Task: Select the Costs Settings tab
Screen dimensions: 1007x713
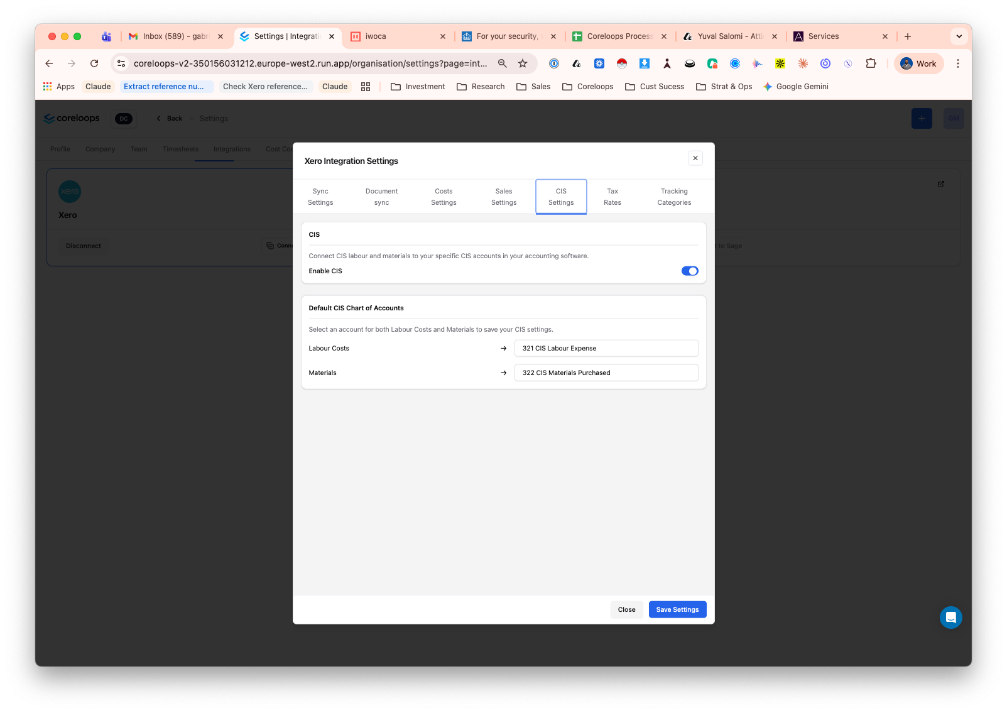Action: (444, 197)
